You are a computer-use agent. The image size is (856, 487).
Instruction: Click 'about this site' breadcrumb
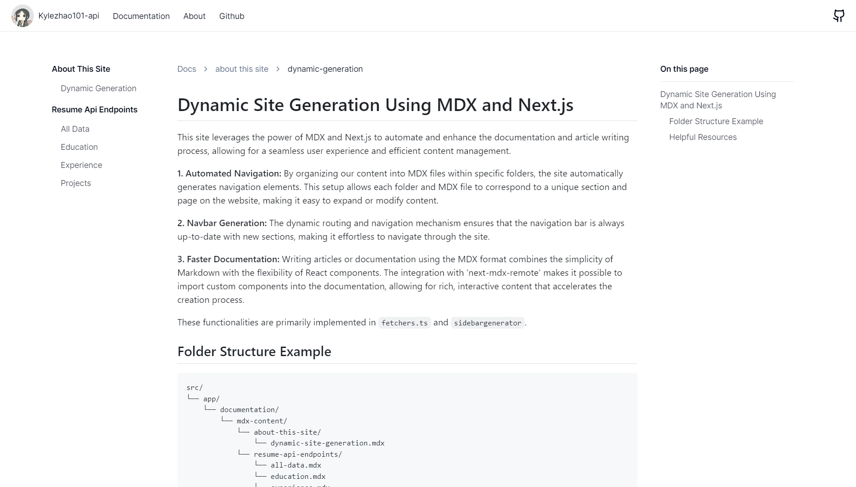click(x=242, y=69)
